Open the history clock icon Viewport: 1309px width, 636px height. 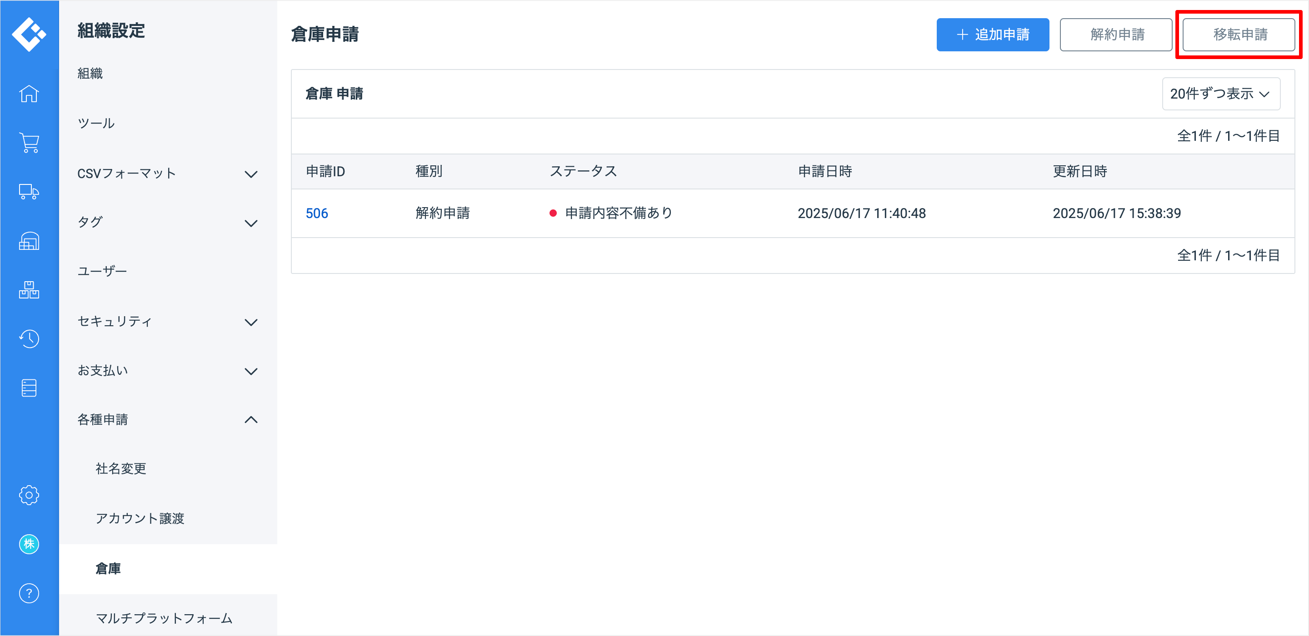click(x=29, y=339)
